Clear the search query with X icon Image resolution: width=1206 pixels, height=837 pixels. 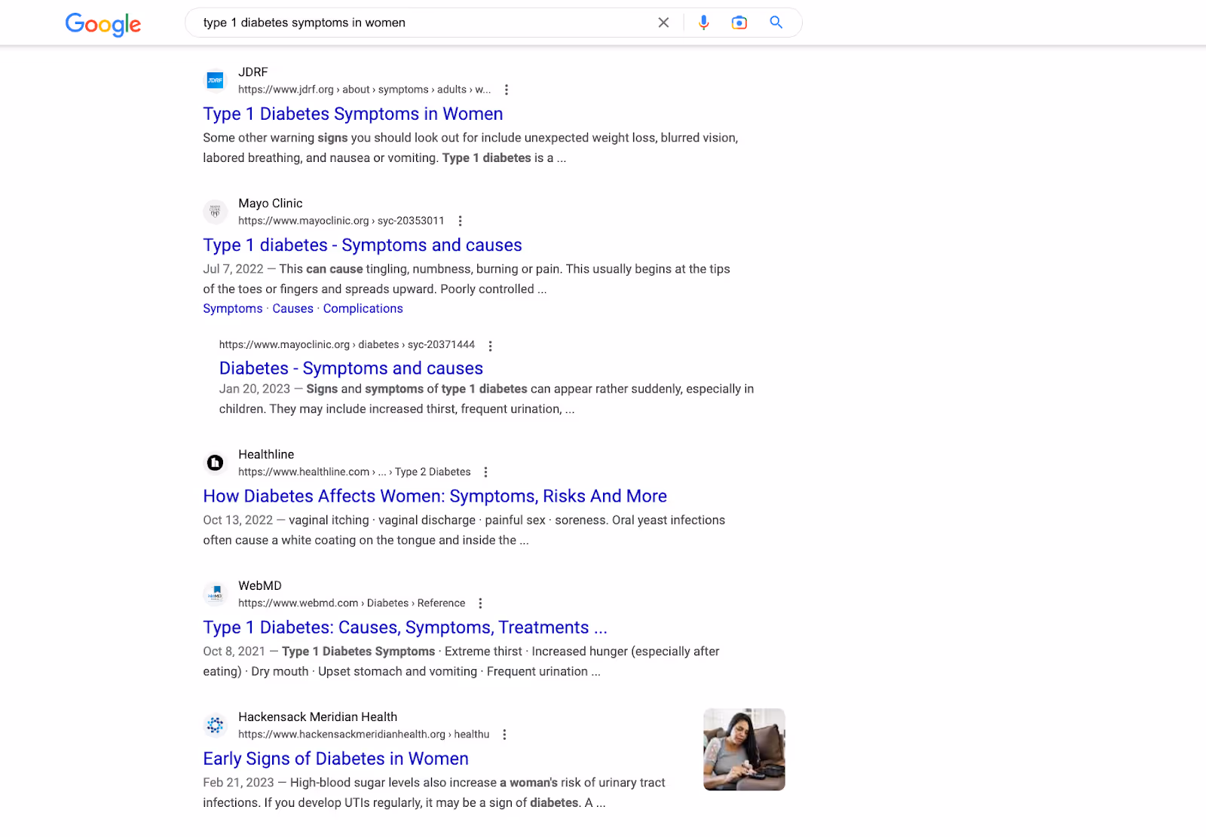(x=663, y=23)
